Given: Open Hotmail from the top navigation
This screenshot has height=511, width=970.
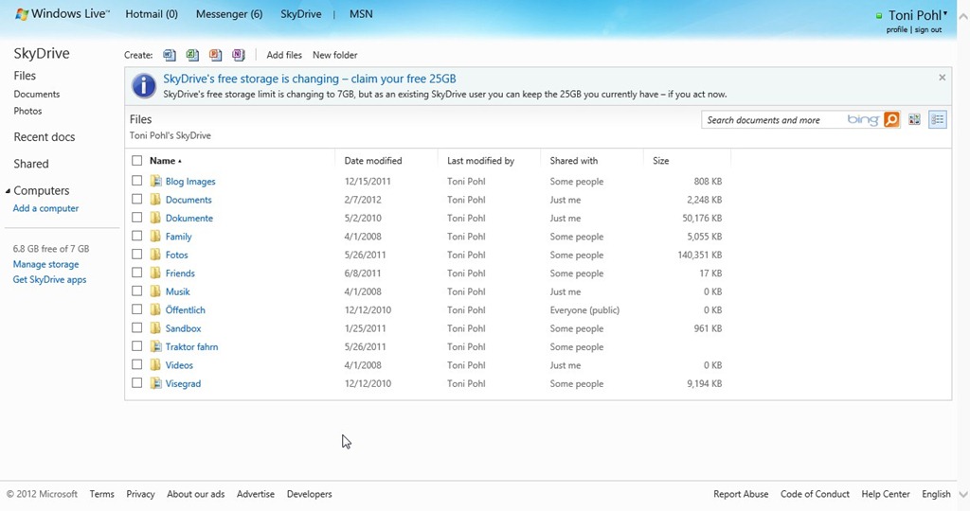Looking at the screenshot, I should point(152,14).
